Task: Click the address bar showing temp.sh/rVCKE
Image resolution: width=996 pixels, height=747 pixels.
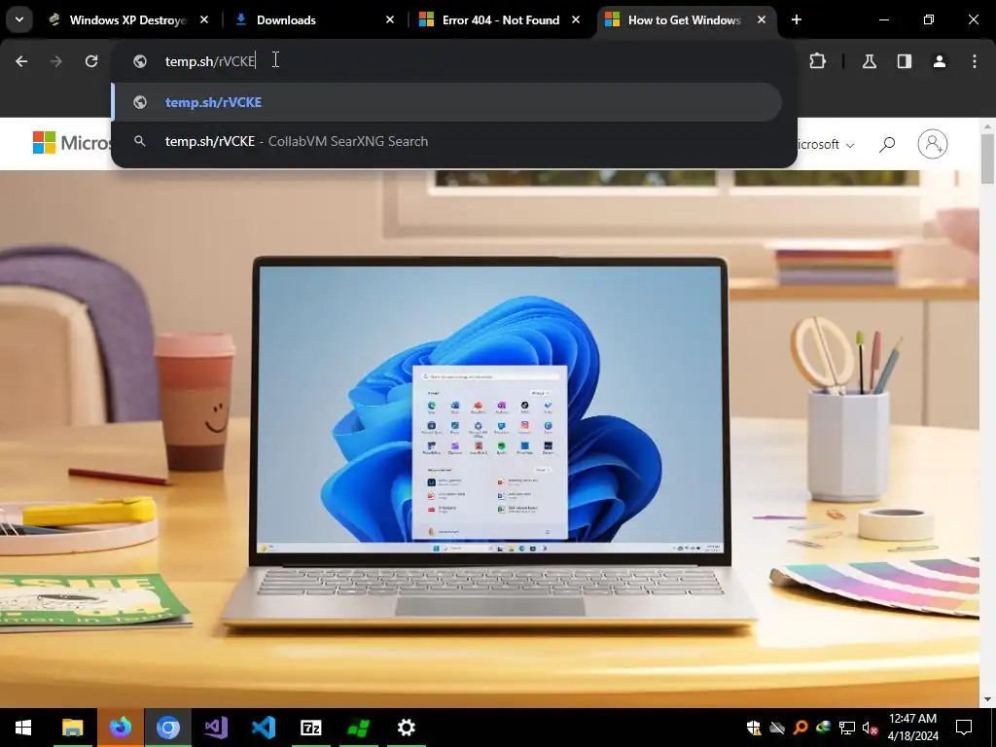Action: click(x=453, y=61)
